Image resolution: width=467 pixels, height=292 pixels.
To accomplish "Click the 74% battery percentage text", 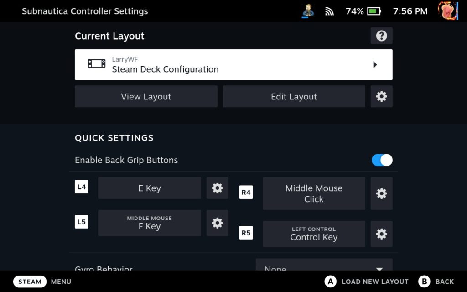I will pyautogui.click(x=354, y=11).
